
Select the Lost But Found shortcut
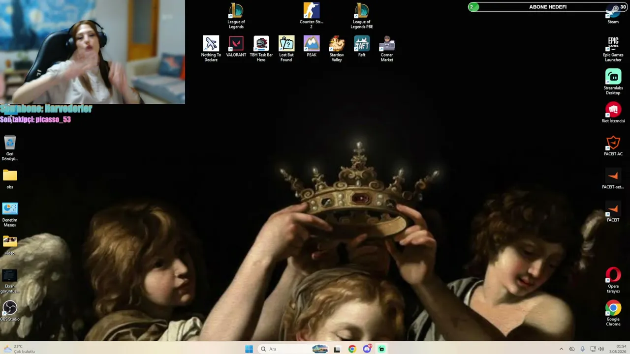(x=286, y=49)
